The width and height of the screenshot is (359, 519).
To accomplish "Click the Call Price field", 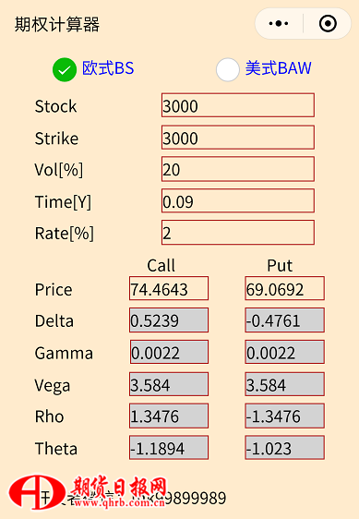I will [x=169, y=288].
